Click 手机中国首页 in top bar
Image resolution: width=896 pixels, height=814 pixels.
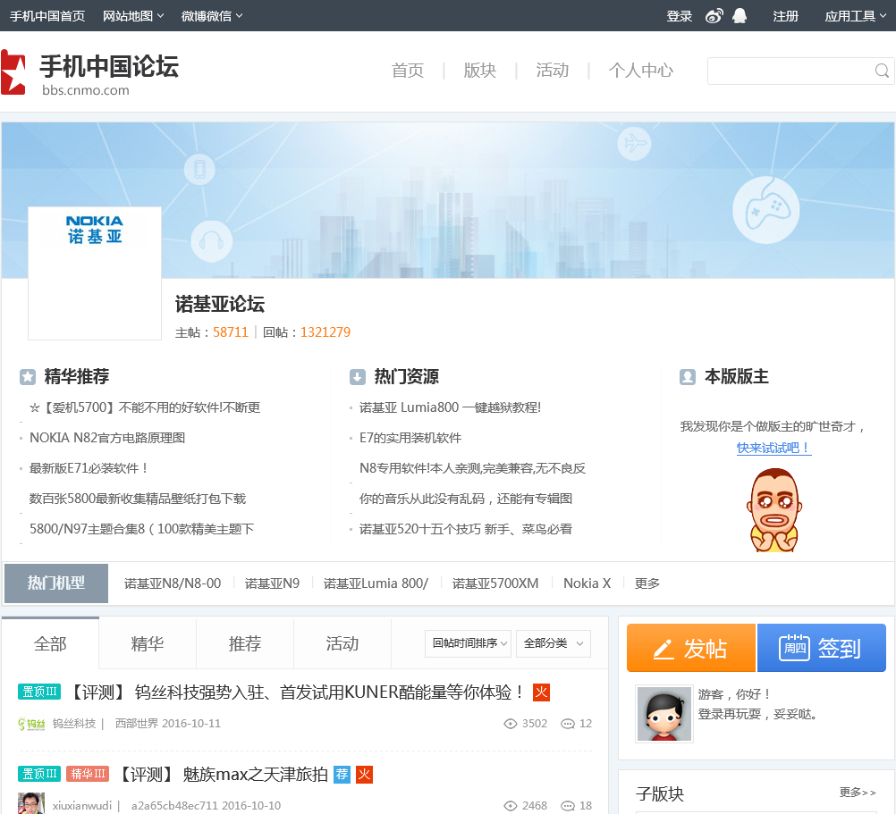tap(47, 16)
